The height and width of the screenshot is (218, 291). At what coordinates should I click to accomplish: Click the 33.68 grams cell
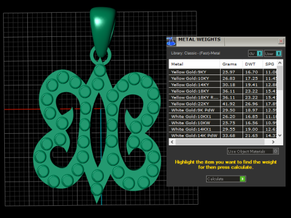232,136
